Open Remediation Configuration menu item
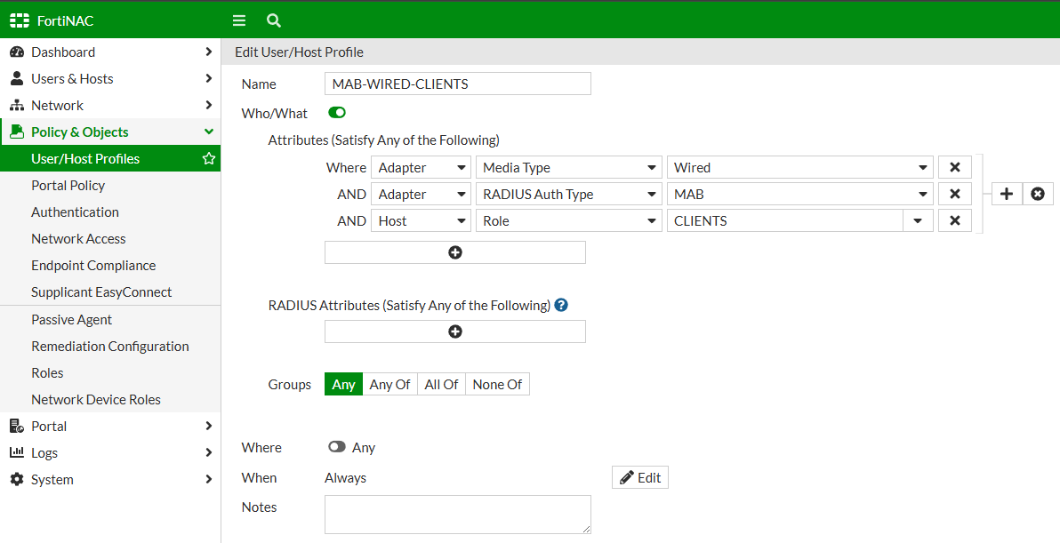Viewport: 1060px width, 543px height. (110, 346)
